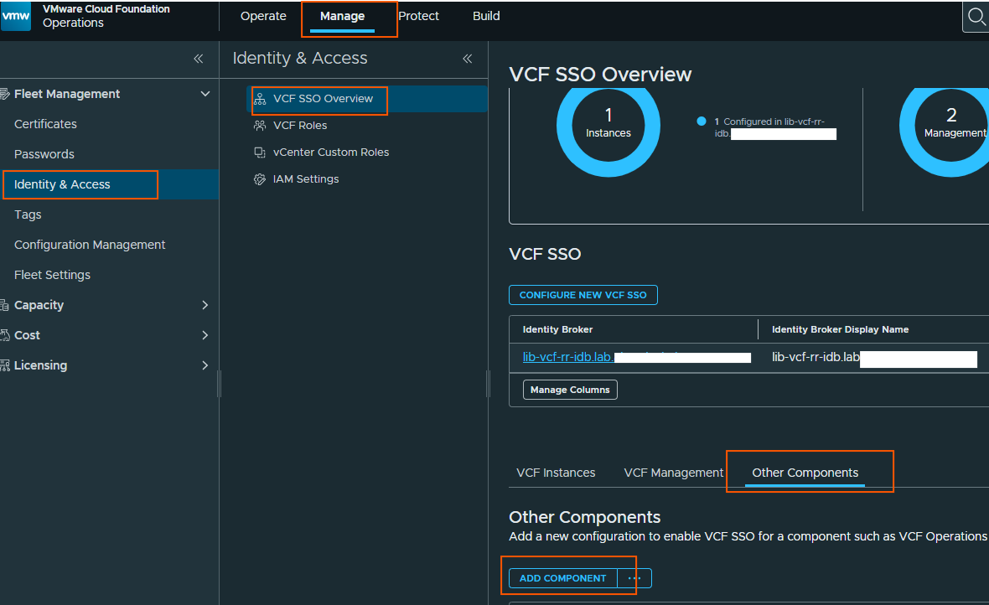989x605 pixels.
Task: Collapse the Identity & Access panel
Action: point(468,59)
